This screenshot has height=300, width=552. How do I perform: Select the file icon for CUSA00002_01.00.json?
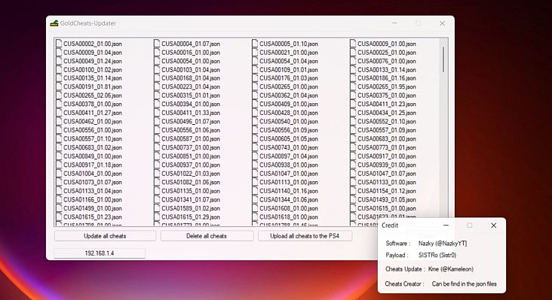coord(59,44)
